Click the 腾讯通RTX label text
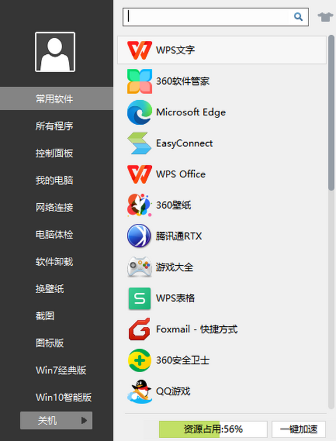Viewport: 336px width, 441px height. [179, 236]
